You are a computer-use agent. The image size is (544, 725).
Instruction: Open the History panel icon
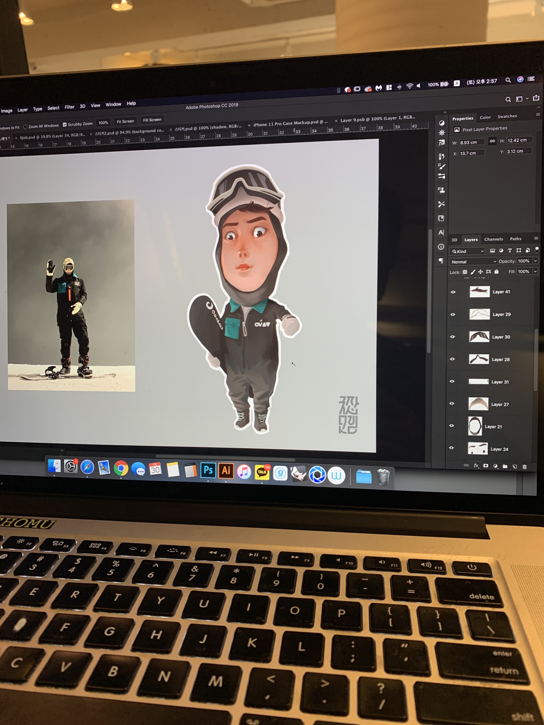tap(442, 156)
